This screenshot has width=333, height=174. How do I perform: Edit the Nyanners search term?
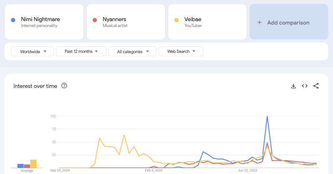[x=114, y=19]
